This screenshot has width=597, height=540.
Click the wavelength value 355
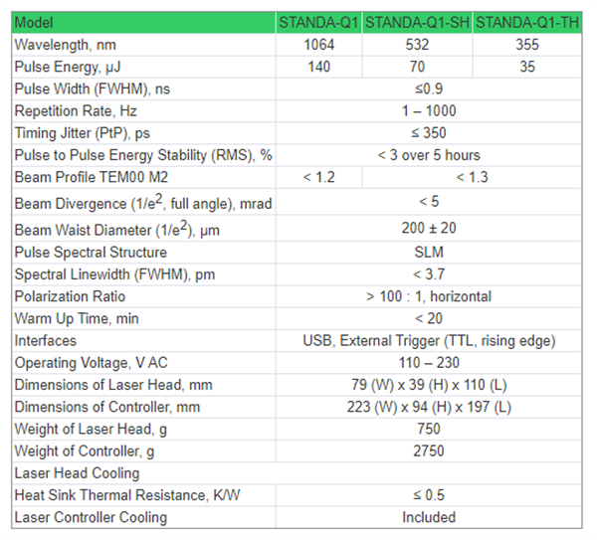527,45
